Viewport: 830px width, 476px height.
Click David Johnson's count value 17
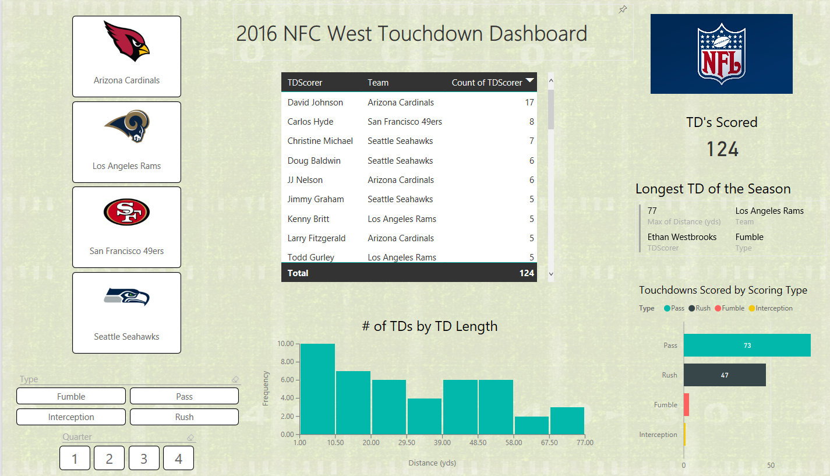[x=529, y=103]
